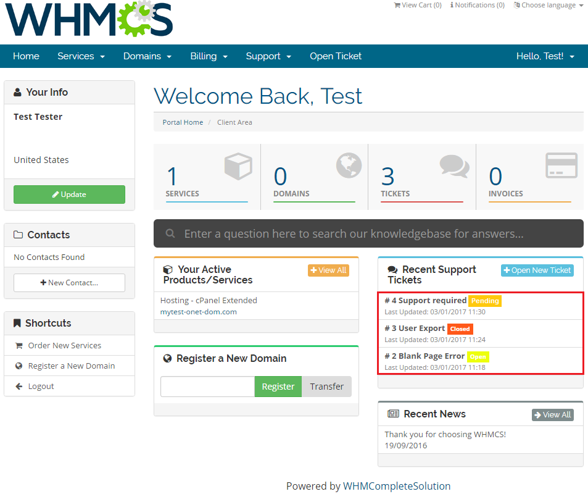Open Thank you for choosing WHMCS! news
This screenshot has width=588, height=494.
(x=445, y=434)
